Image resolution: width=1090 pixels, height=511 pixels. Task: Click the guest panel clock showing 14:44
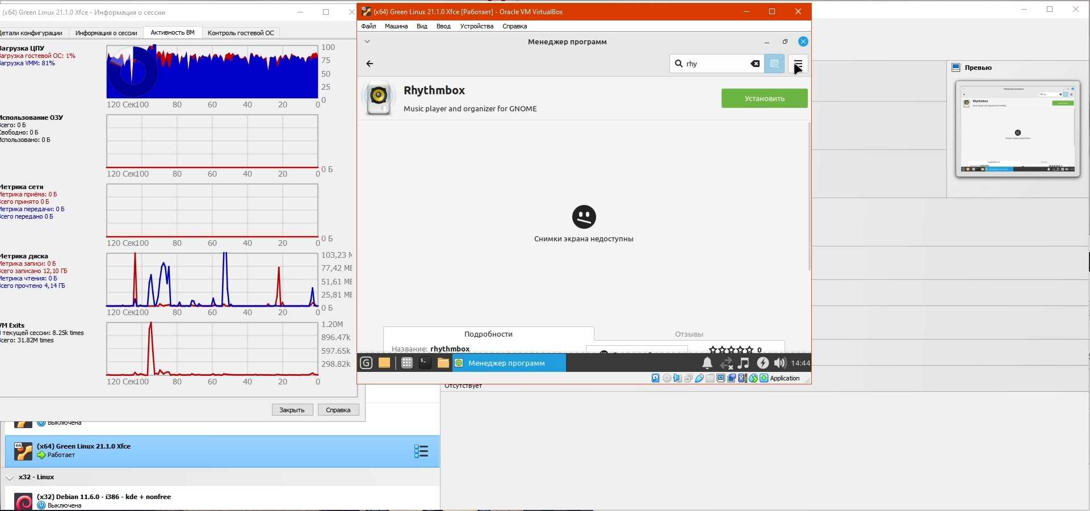800,363
